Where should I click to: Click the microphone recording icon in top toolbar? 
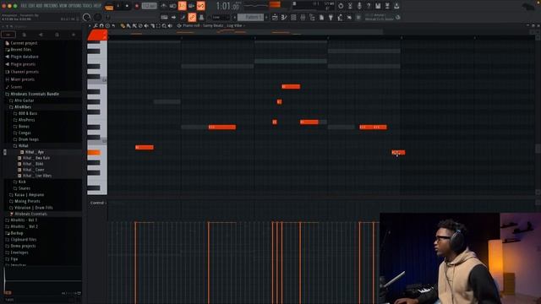pos(359,6)
